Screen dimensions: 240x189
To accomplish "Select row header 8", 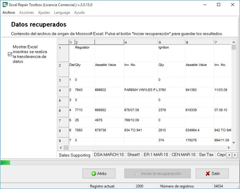I will [x=63, y=132].
